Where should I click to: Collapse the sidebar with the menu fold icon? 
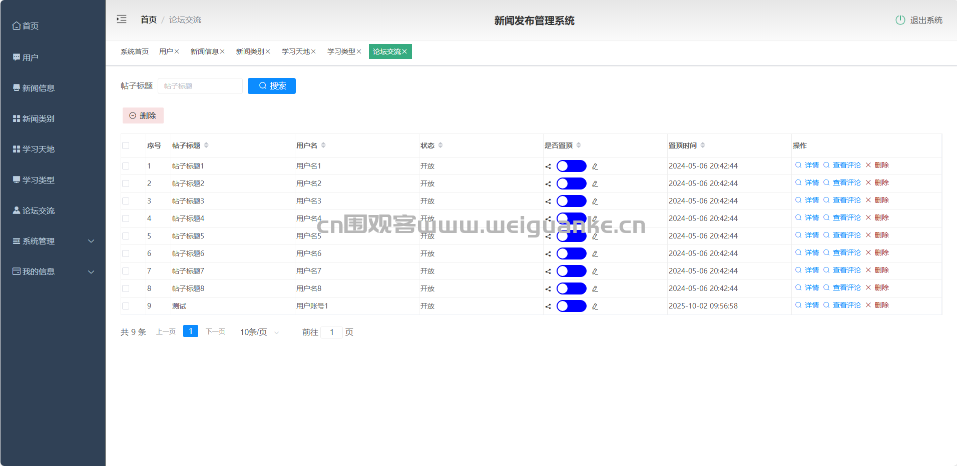[122, 19]
